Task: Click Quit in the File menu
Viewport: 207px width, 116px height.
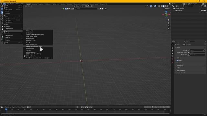Action: (13, 43)
